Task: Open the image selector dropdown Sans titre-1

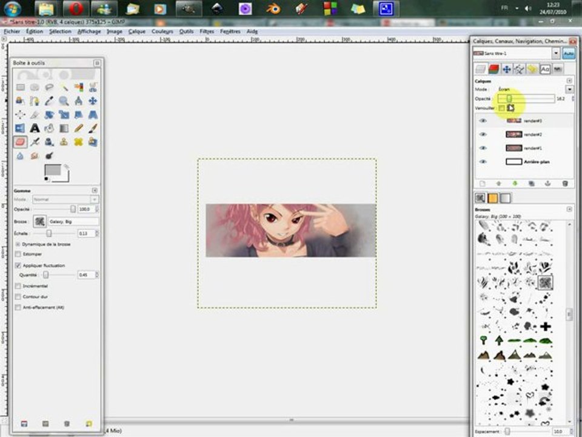Action: pos(555,53)
